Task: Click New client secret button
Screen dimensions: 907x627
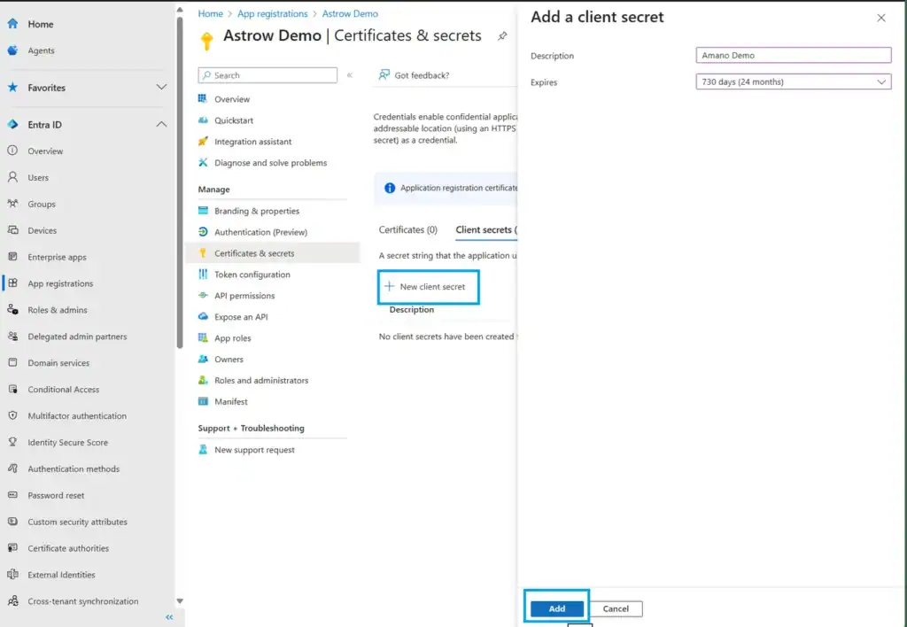Action: [x=428, y=286]
